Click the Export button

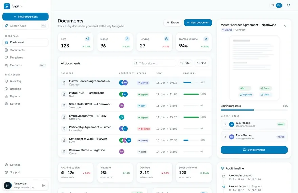click(x=173, y=23)
